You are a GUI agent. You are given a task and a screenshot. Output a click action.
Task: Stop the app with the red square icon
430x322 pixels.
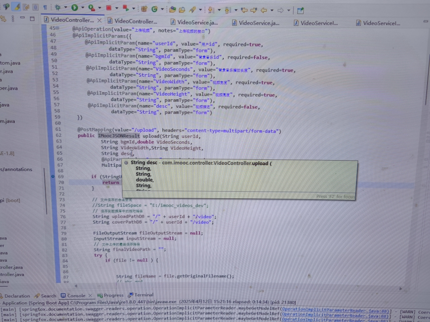tap(109, 8)
